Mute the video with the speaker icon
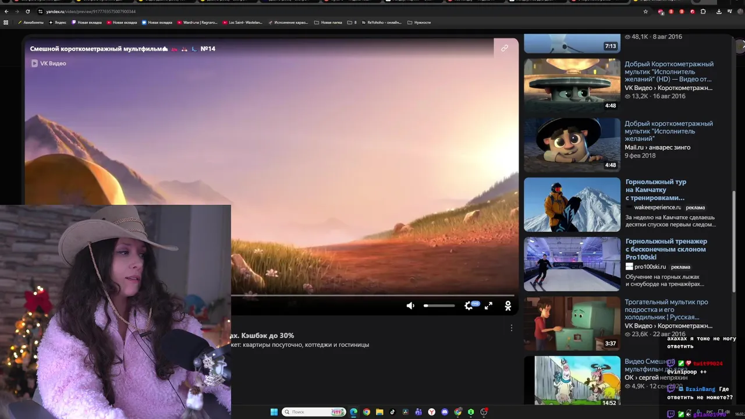 click(410, 306)
